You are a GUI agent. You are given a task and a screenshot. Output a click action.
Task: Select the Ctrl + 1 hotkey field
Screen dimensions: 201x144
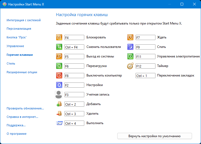coord(145,76)
